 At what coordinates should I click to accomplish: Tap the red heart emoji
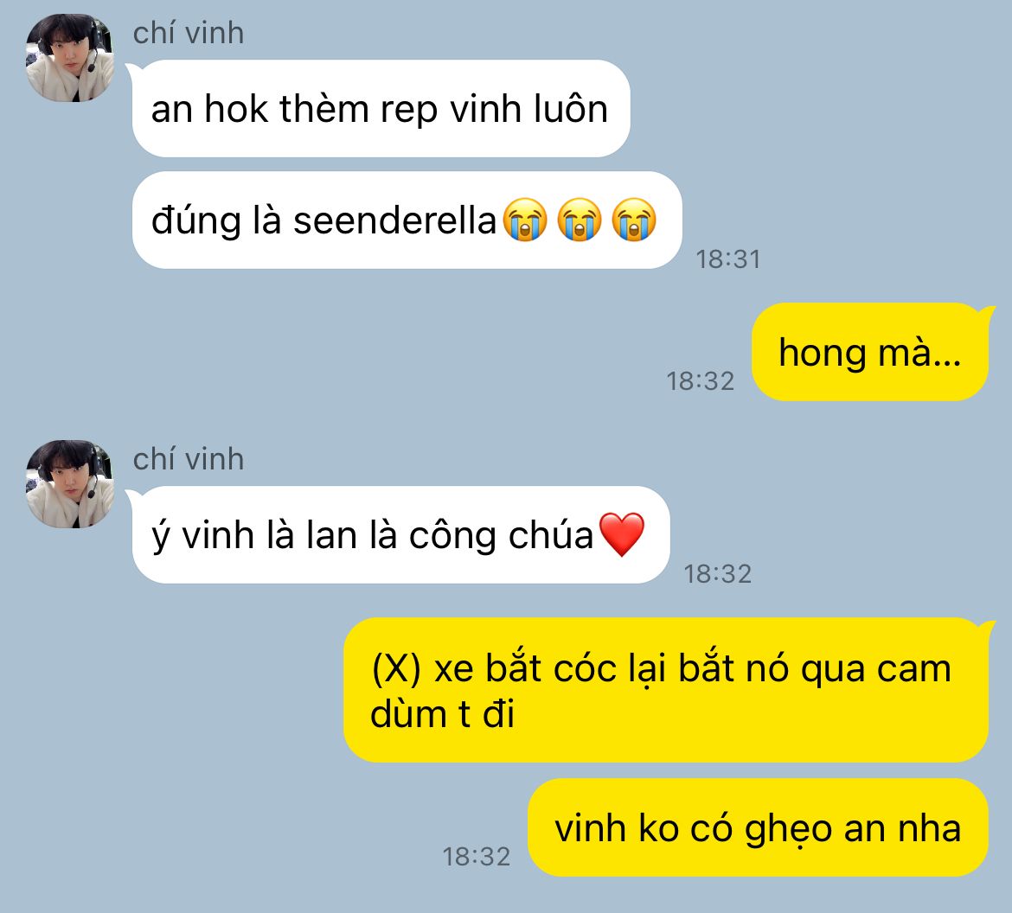coord(622,534)
